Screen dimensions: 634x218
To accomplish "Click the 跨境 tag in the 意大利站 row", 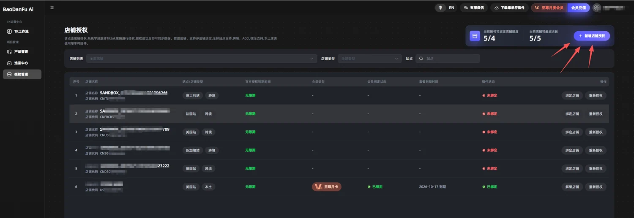I will [x=212, y=95].
